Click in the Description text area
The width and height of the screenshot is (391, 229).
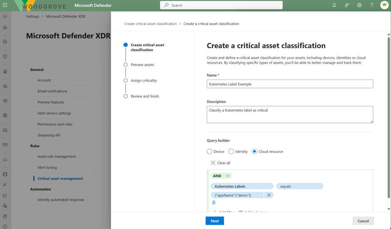(x=290, y=114)
